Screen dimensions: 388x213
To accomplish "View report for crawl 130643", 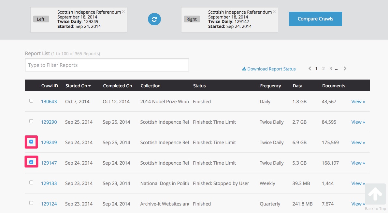I will 358,102.
